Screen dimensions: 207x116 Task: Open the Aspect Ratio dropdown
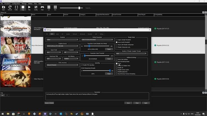point(54,52)
